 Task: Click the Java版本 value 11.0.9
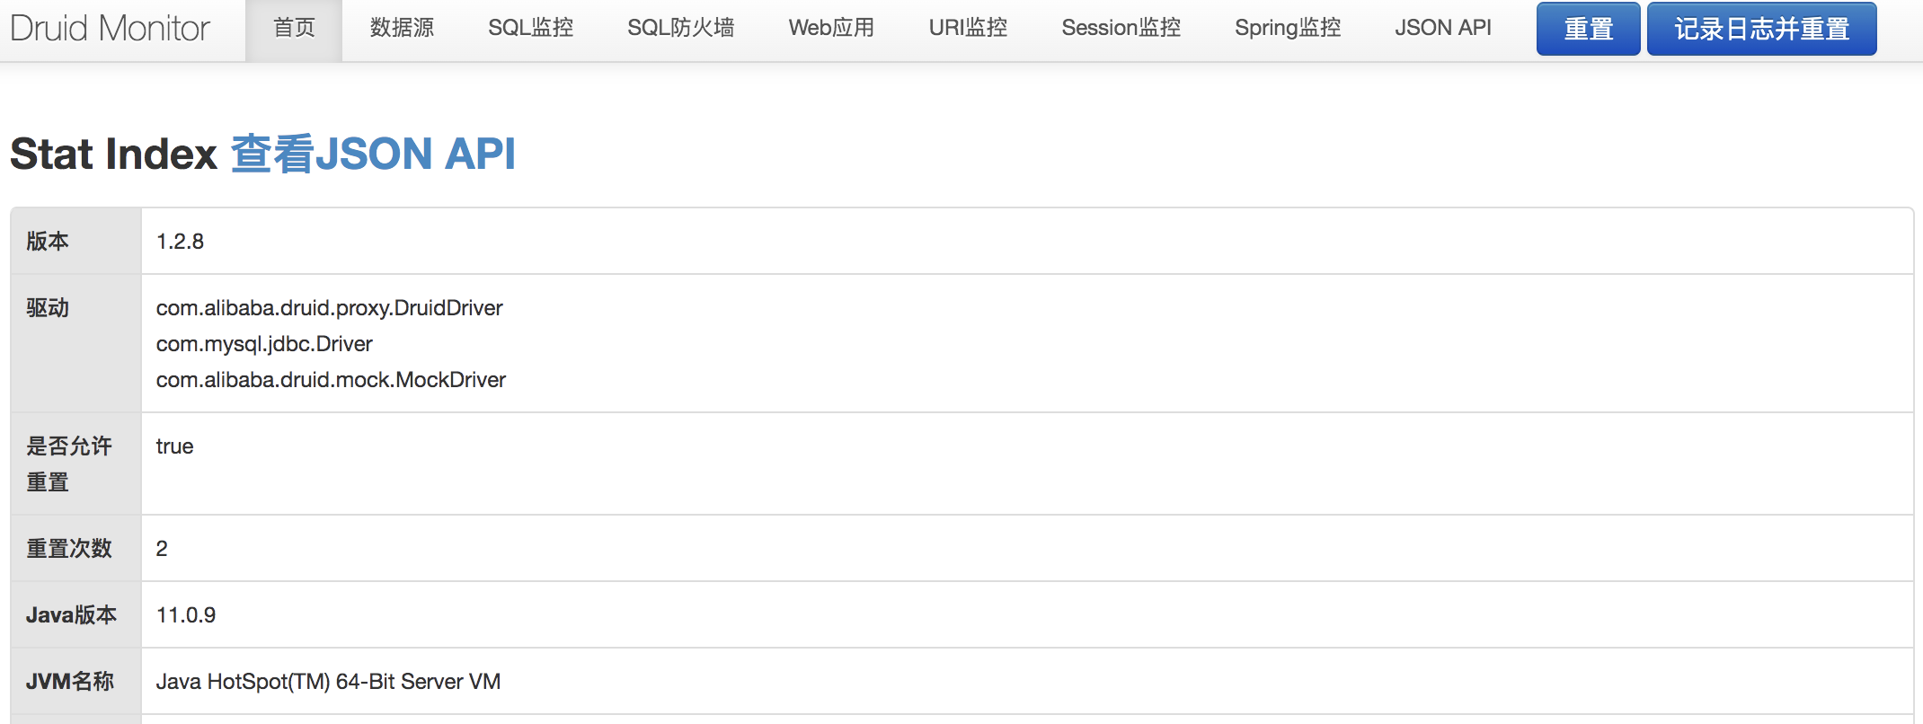[186, 615]
